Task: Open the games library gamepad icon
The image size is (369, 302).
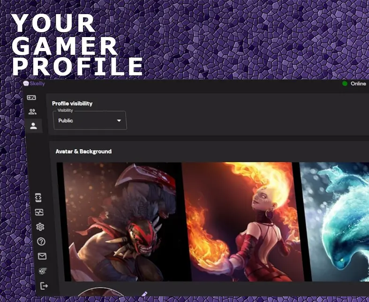Action: (31, 98)
